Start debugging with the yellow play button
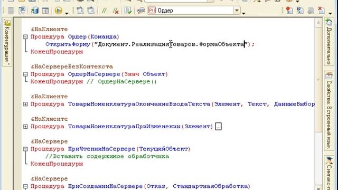338x190 pixels. pos(58,11)
